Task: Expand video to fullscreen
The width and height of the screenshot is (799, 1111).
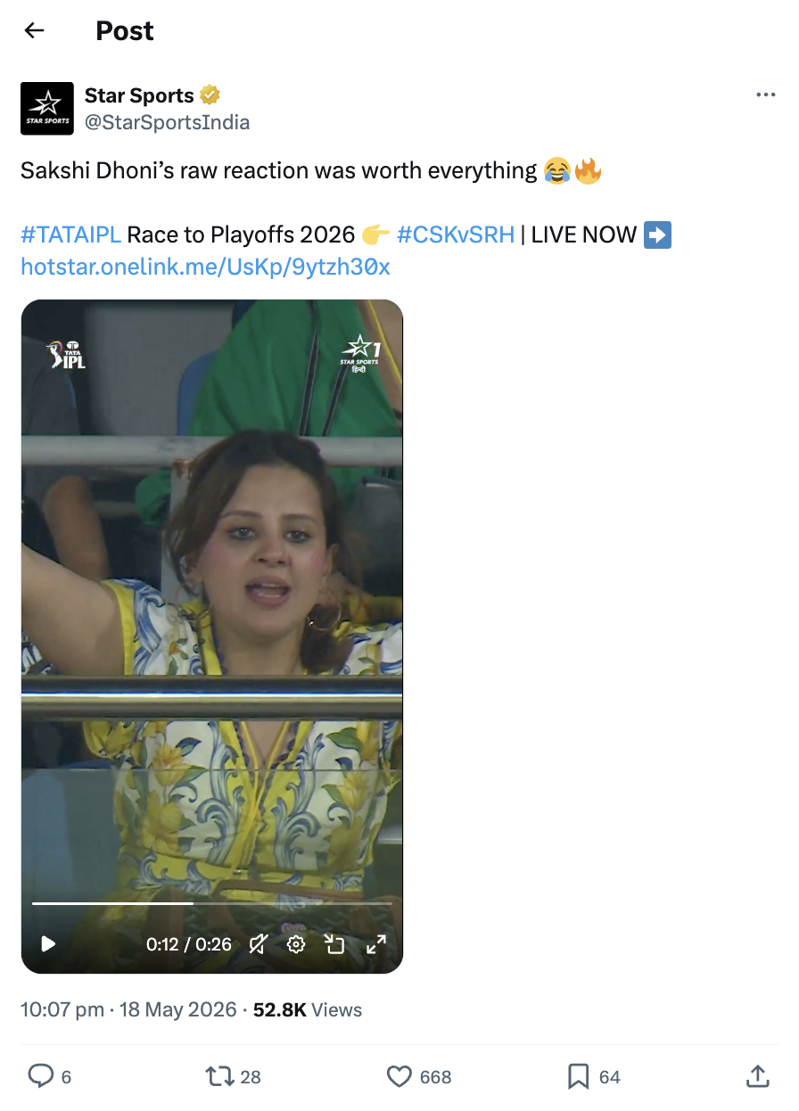Action: pyautogui.click(x=376, y=943)
